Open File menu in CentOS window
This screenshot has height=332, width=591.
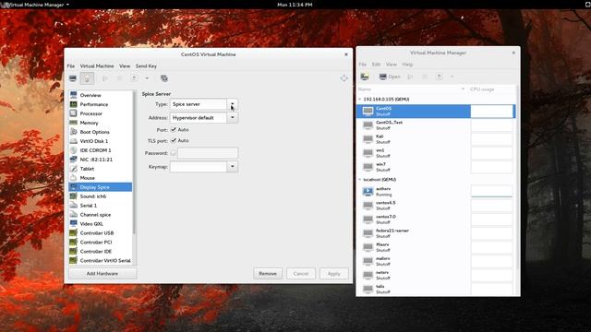(x=71, y=65)
